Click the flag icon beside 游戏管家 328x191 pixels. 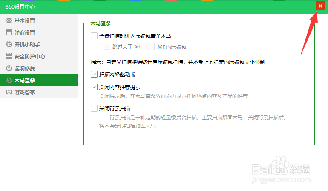click(x=9, y=92)
